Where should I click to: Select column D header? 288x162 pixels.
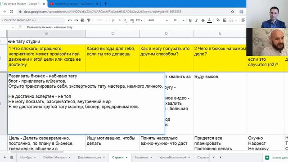[x=166, y=34]
